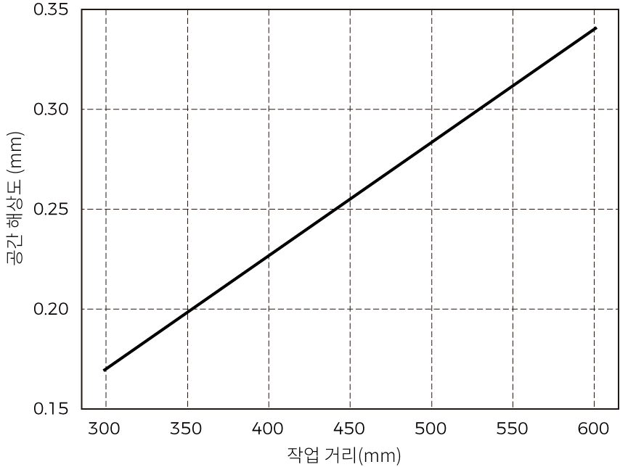This screenshot has width=620, height=467.
Task: Click the dashed gridline at x equals 550
Action: pos(515,218)
